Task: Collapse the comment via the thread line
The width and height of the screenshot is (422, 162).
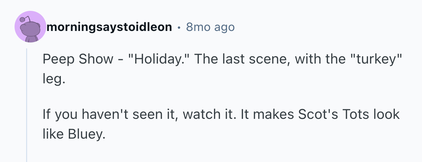Action: coord(27,105)
